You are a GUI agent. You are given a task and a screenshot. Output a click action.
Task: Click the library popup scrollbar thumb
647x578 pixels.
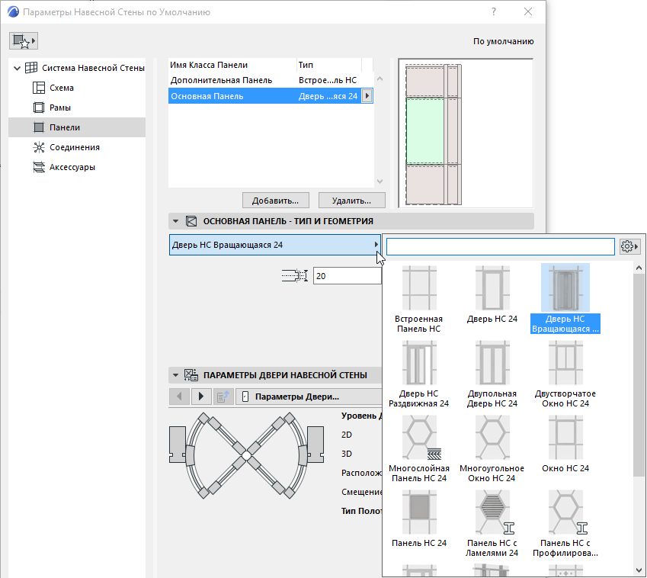(x=639, y=374)
